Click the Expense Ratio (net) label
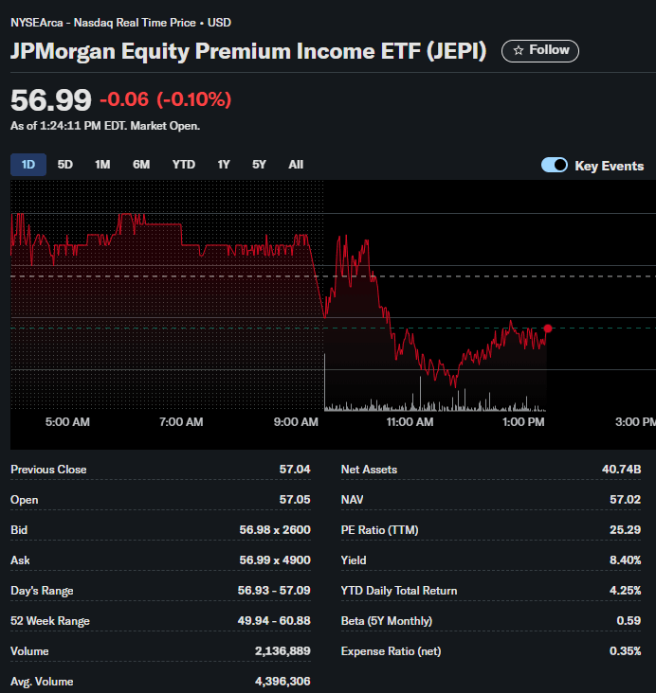The width and height of the screenshot is (656, 693). tap(391, 651)
